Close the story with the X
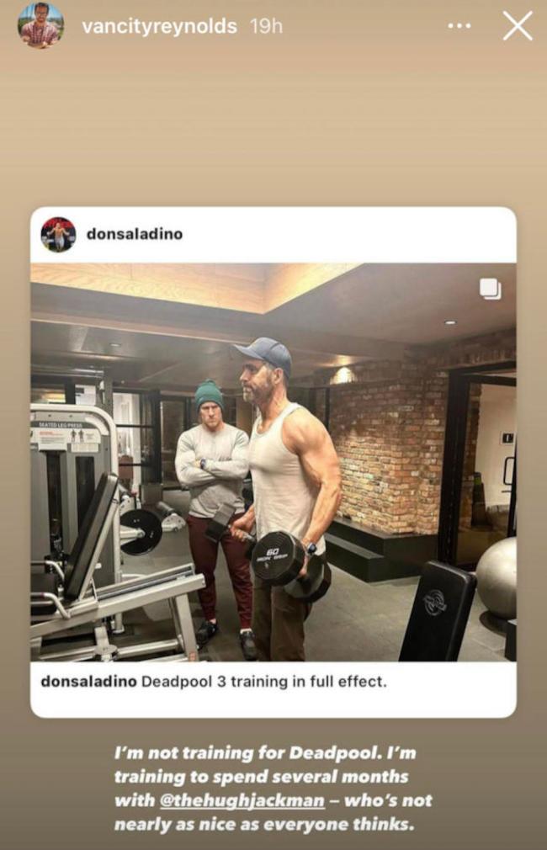This screenshot has height=850, width=547. (x=518, y=26)
